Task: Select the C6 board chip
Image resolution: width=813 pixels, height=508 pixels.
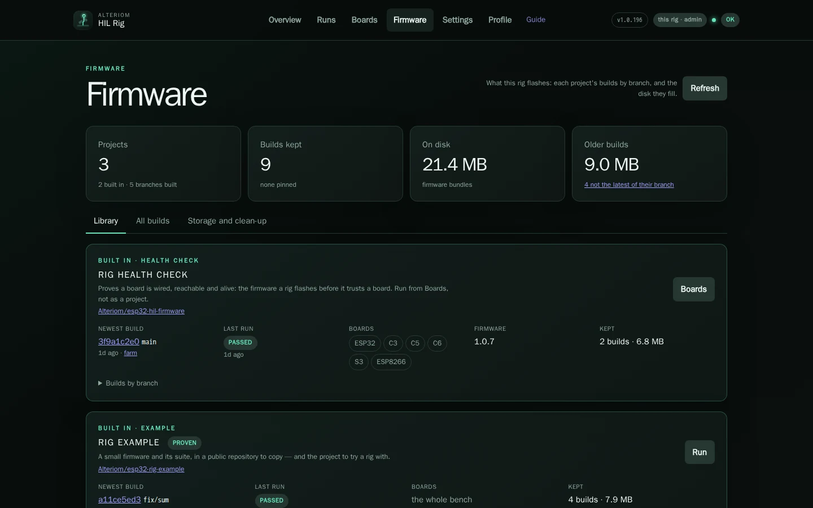Action: tap(437, 343)
